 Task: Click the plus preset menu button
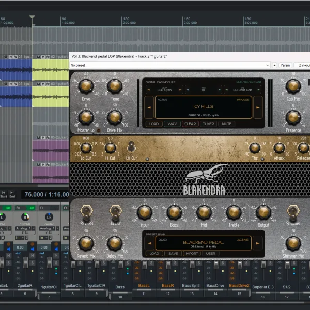click(274, 65)
